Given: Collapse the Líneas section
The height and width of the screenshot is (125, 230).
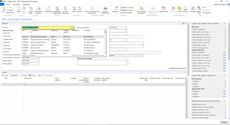Looking at the screenshot, I should tap(186, 72).
